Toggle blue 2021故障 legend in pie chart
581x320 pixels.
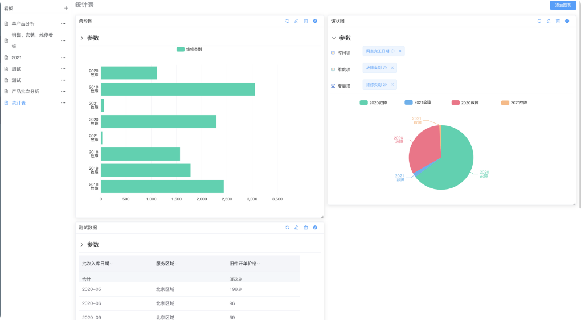tap(418, 102)
